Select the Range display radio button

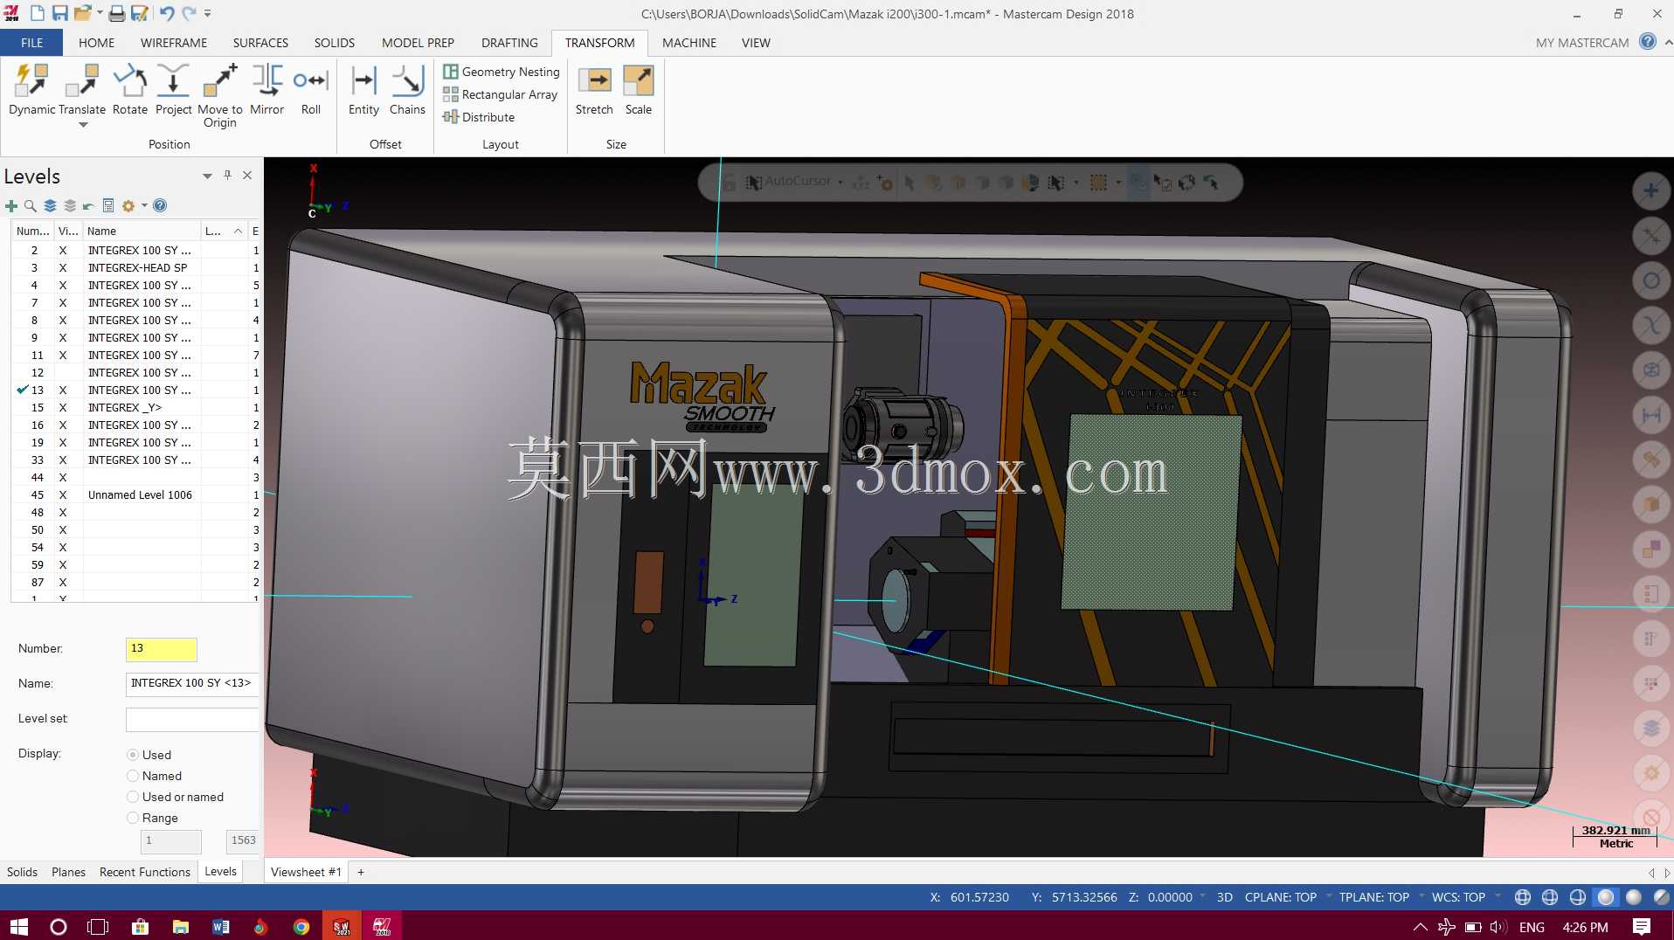[133, 818]
